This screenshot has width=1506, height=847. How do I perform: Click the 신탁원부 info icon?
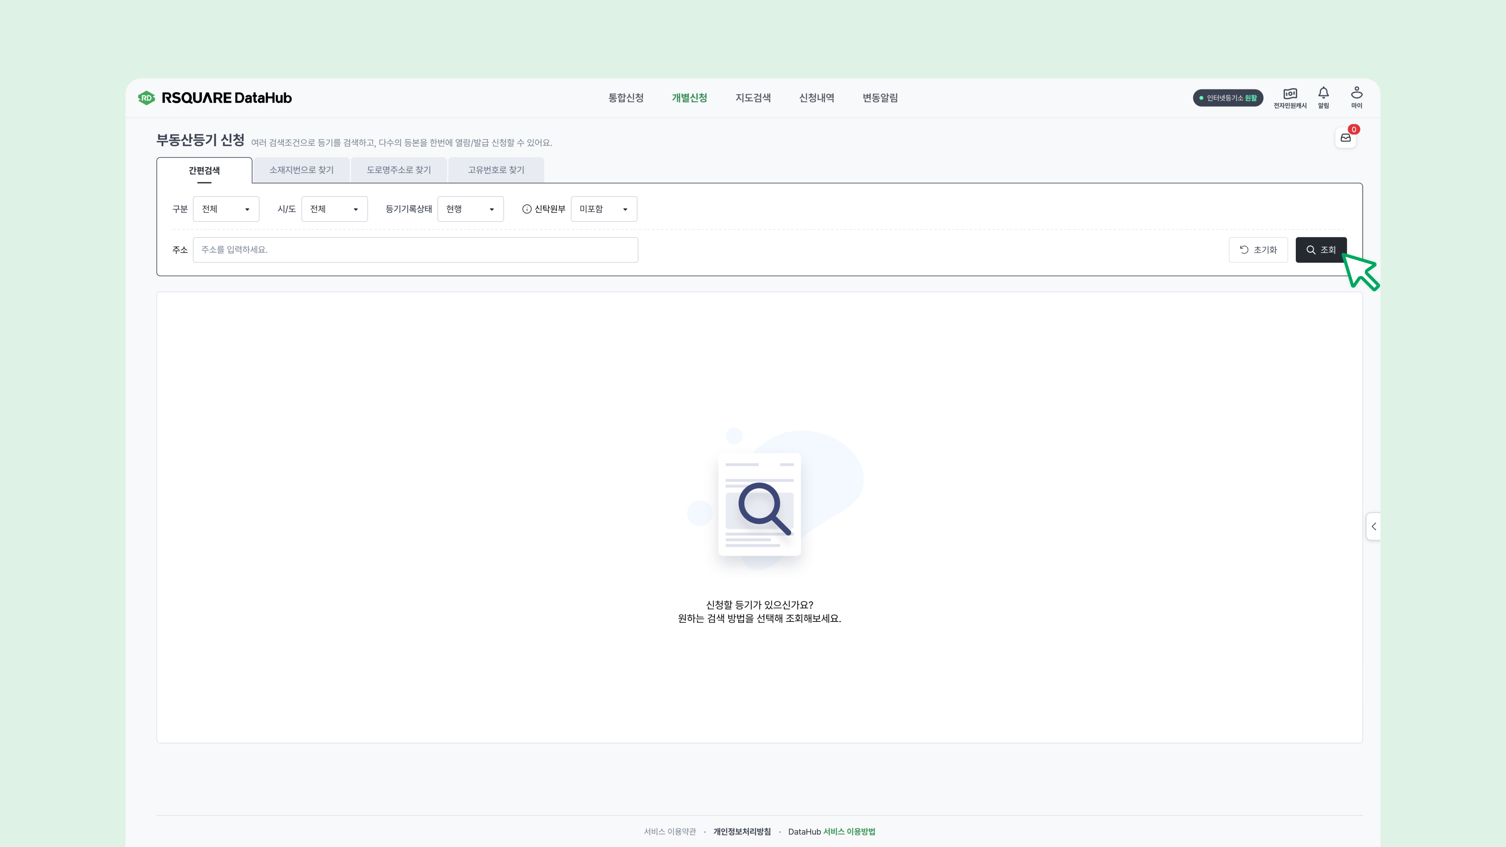526,209
